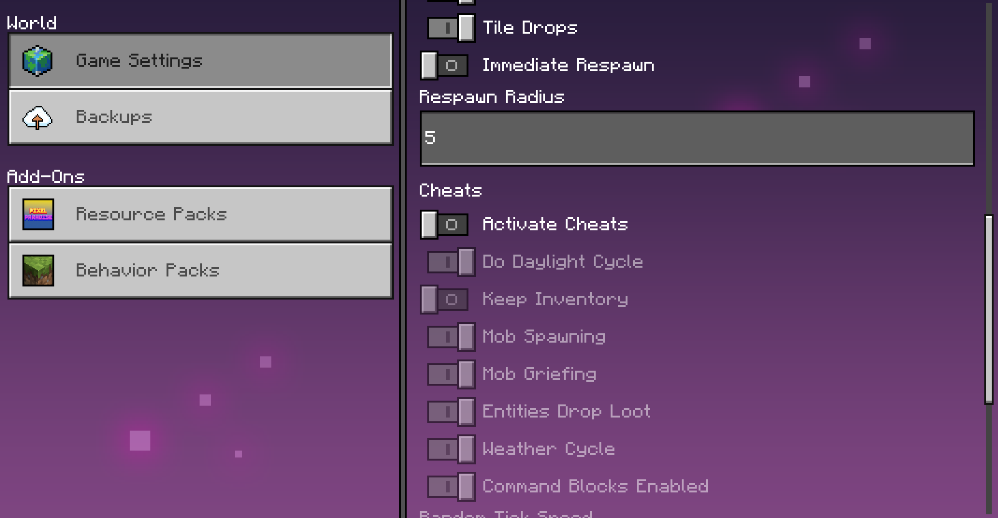Click the cloud upload Backups icon

pyautogui.click(x=37, y=117)
